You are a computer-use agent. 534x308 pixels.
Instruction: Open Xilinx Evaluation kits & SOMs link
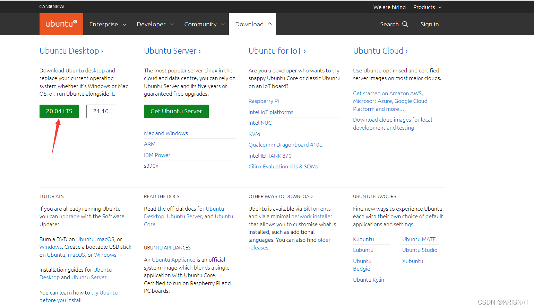[x=283, y=166]
